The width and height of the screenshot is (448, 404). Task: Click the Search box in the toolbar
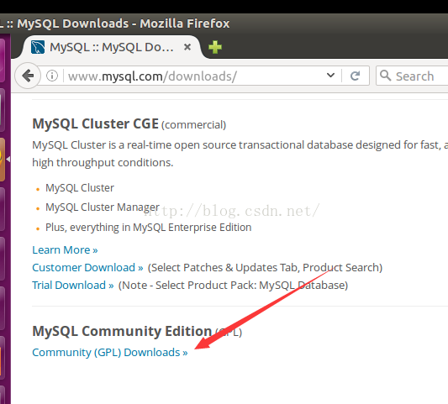point(412,76)
